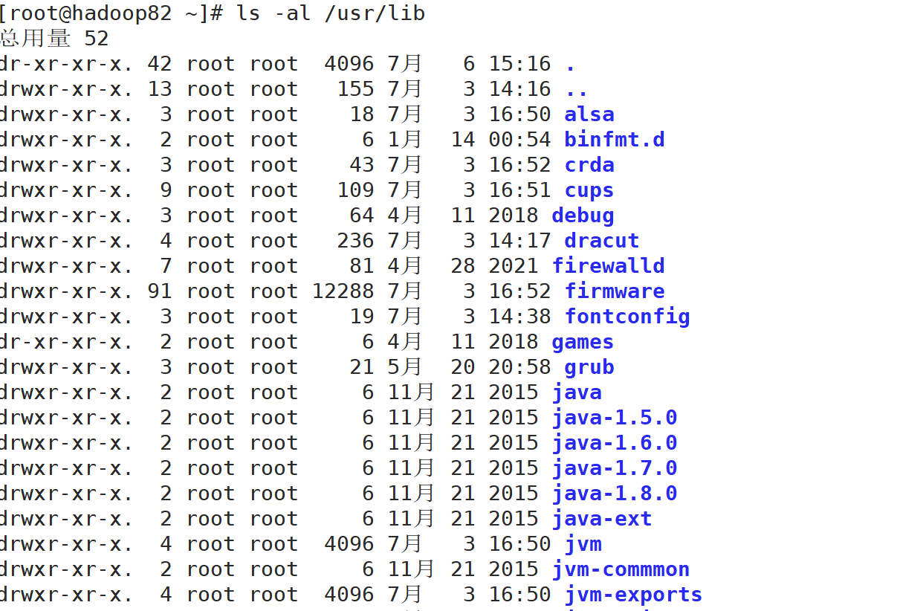
Task: Click the grub directory entry
Action: point(589,367)
